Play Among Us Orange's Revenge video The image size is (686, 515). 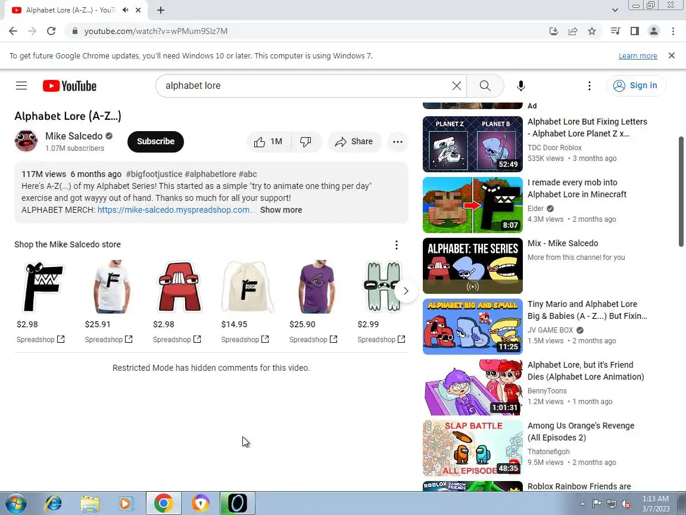[x=472, y=448]
